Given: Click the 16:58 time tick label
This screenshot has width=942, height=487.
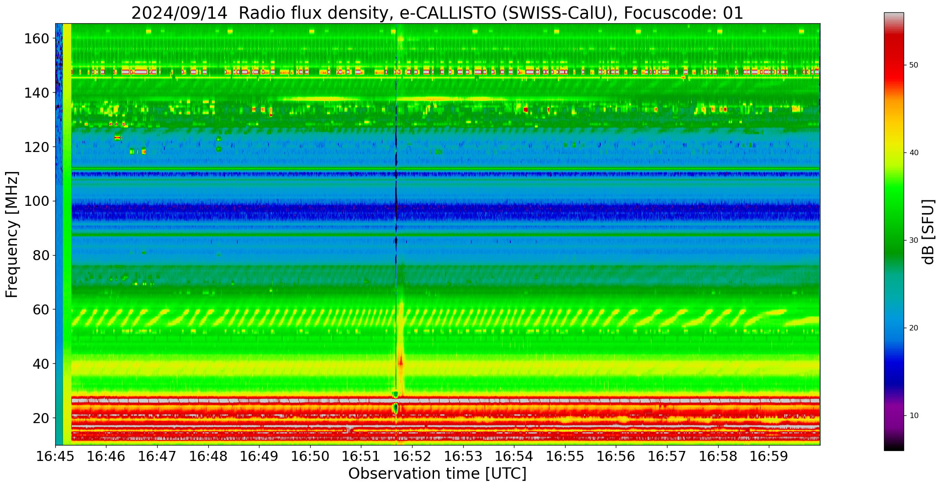Looking at the screenshot, I should [x=718, y=456].
